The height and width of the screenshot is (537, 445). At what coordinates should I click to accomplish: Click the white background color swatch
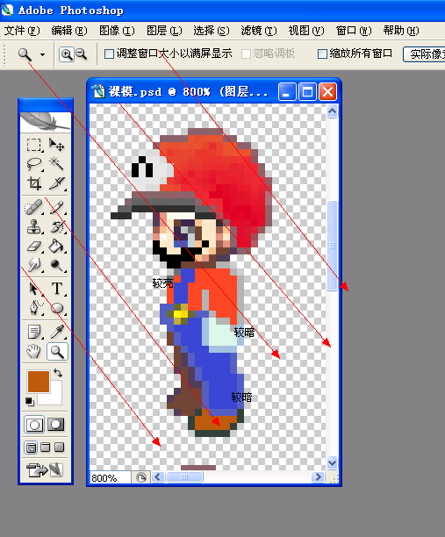point(54,397)
